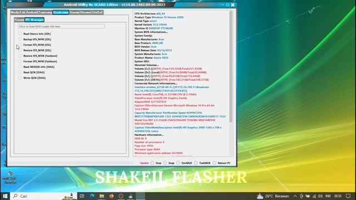Open the volume control in system tray
This screenshot has width=356, height=200.
[320, 196]
